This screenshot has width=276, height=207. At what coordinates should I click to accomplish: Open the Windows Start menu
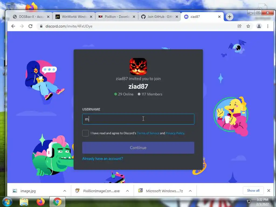click(x=7, y=202)
